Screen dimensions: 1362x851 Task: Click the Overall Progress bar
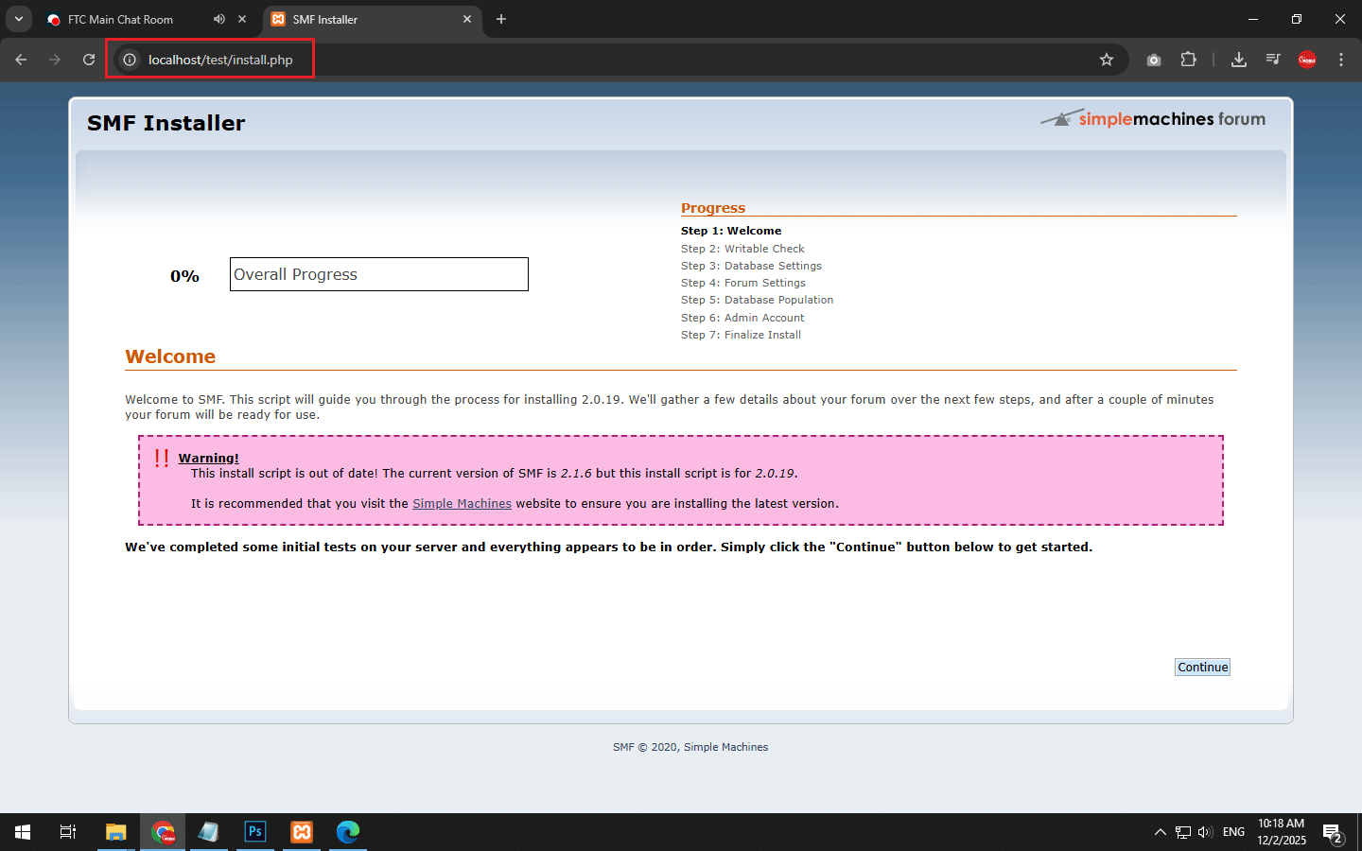click(378, 274)
